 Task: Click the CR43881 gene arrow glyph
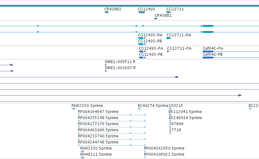tap(156, 19)
